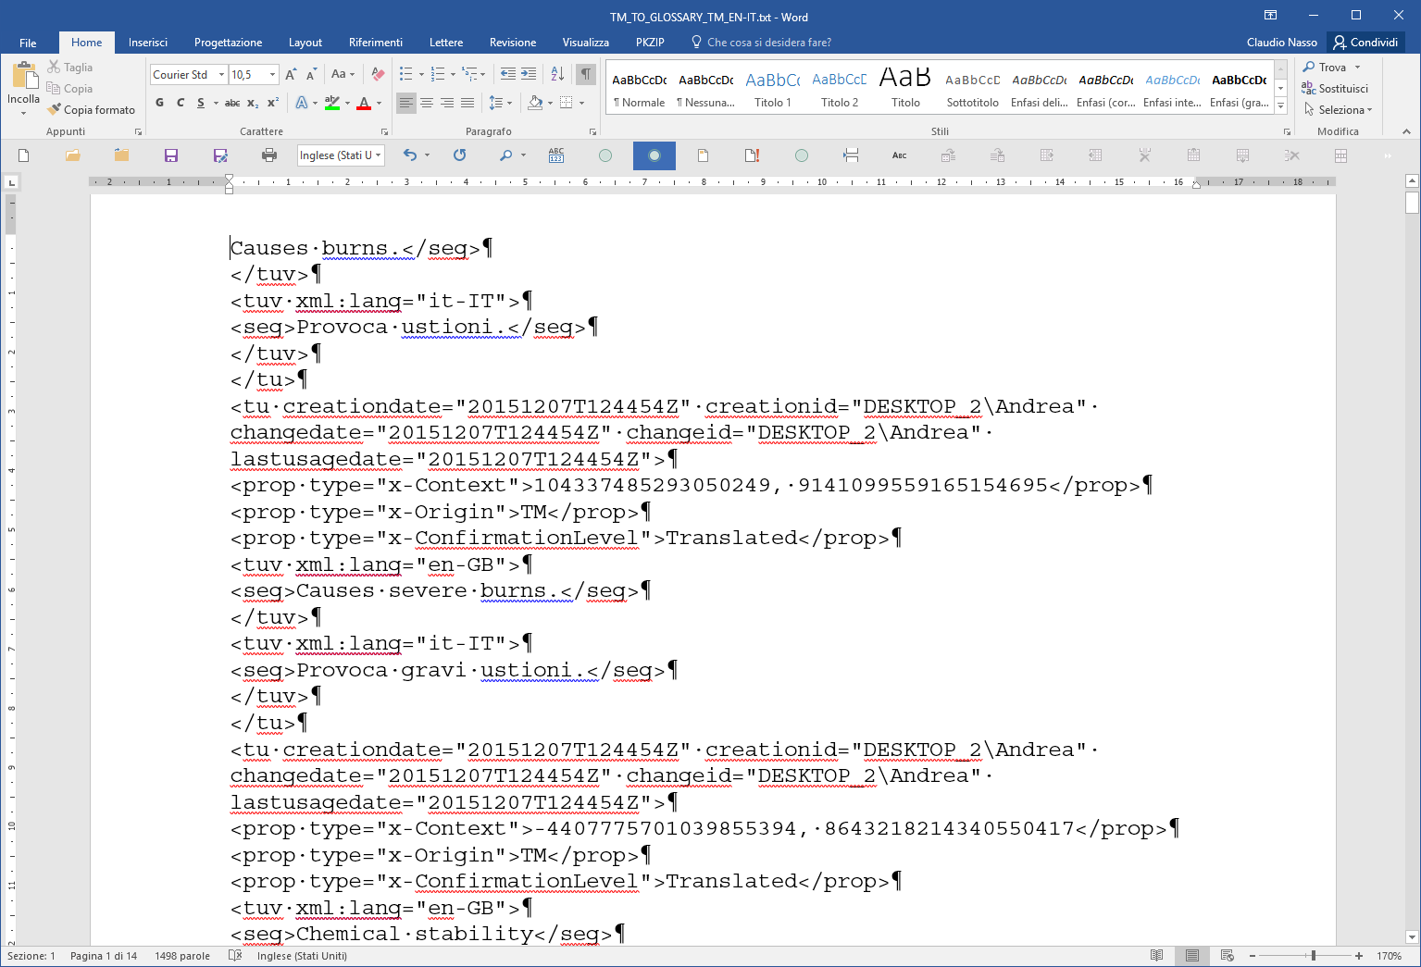Toggle show paragraph marks (¶)

click(585, 74)
